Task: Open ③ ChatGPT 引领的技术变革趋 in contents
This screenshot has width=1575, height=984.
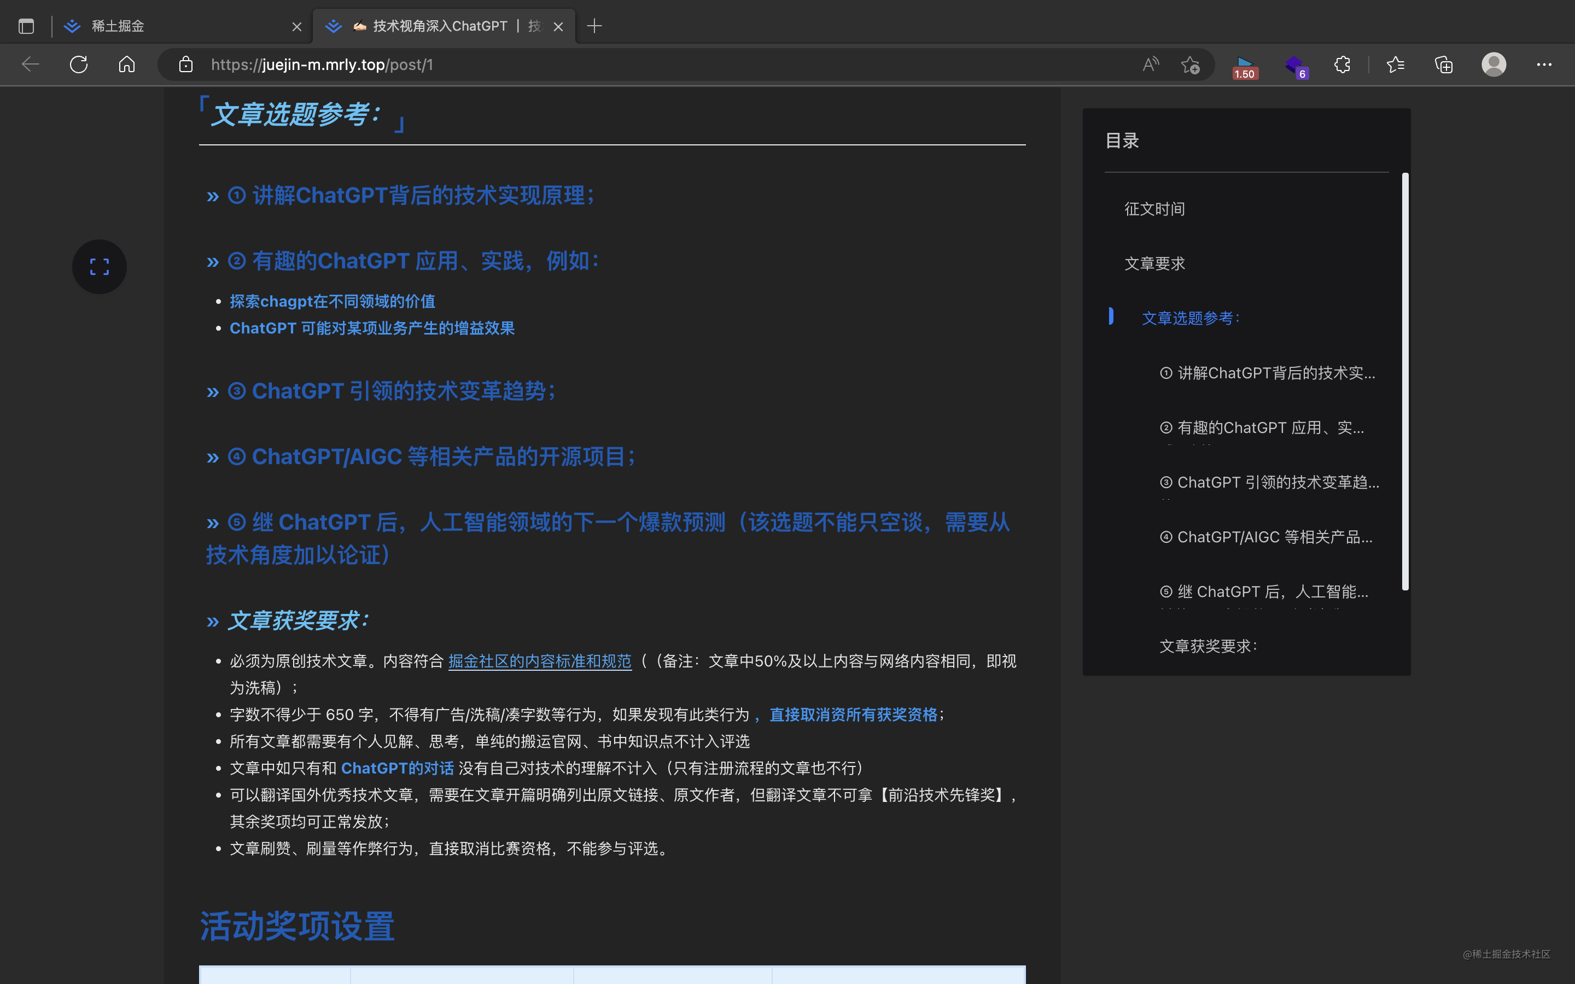Action: tap(1269, 482)
